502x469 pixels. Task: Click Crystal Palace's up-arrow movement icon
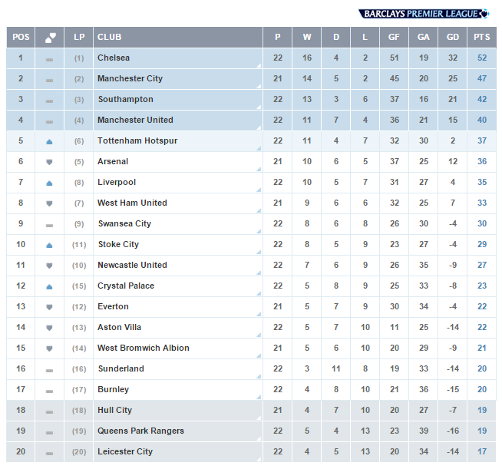point(50,286)
